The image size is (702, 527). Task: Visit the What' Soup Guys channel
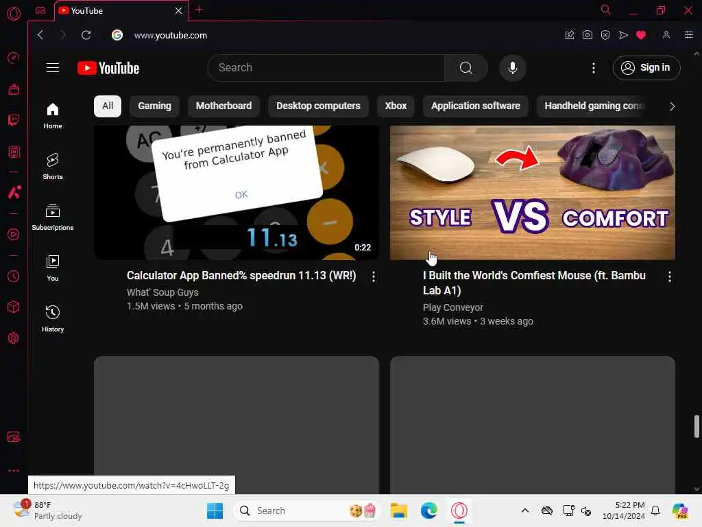pos(162,292)
